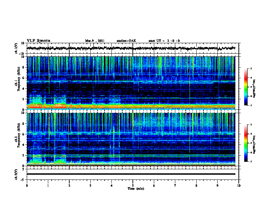This screenshot has width=269, height=208.
Task: Click inside the ch.2 spectrogram panel
Action: coord(131,139)
